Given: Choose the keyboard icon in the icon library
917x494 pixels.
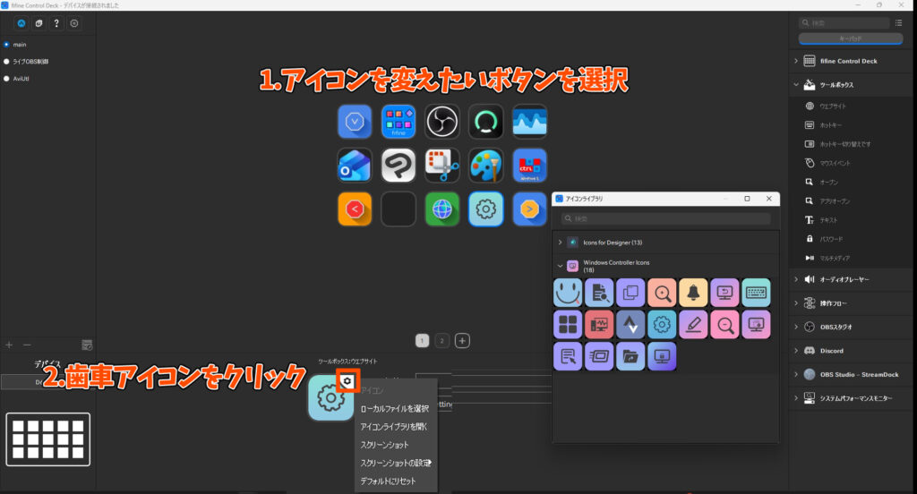Looking at the screenshot, I should 756,293.
